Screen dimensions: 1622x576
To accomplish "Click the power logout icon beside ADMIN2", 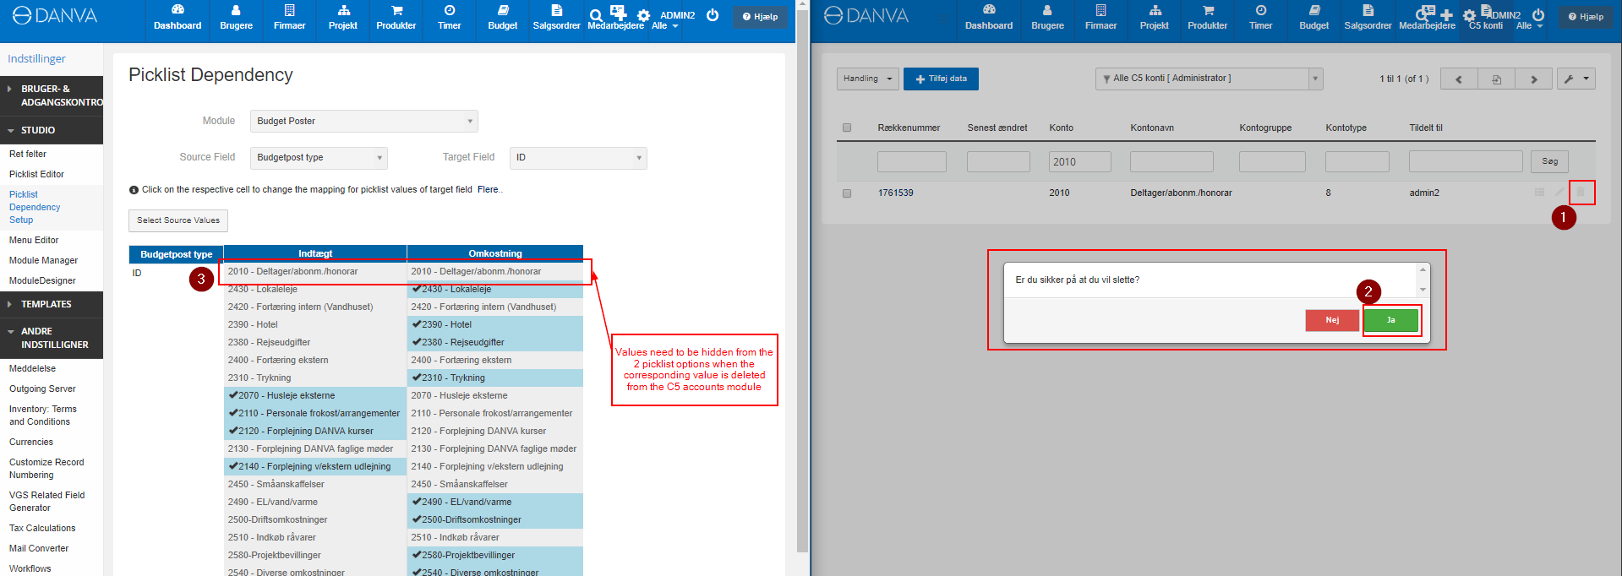I will coord(713,15).
